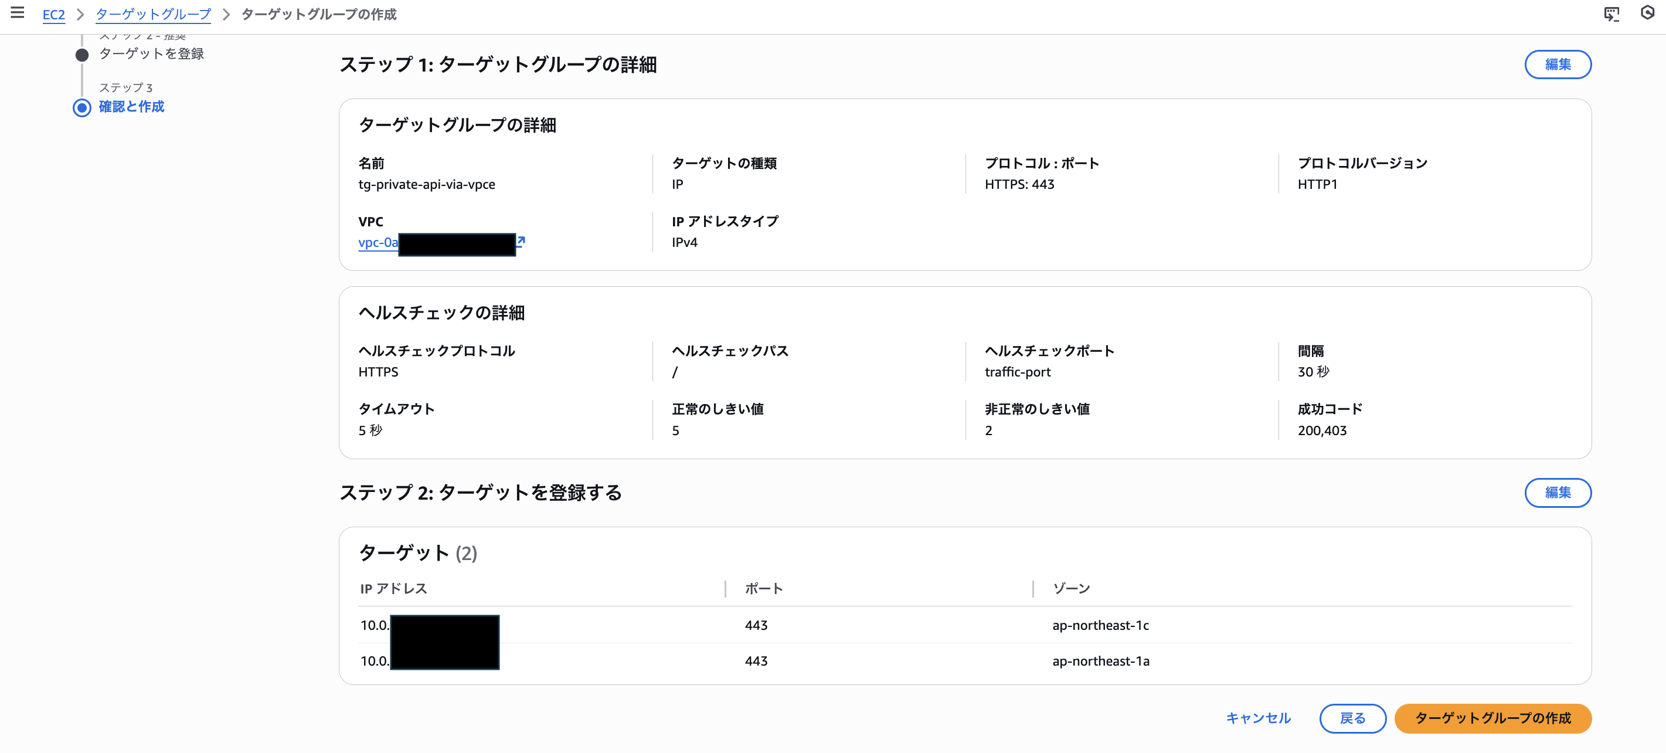Launch CloudShell from the top bar icon

1611,13
